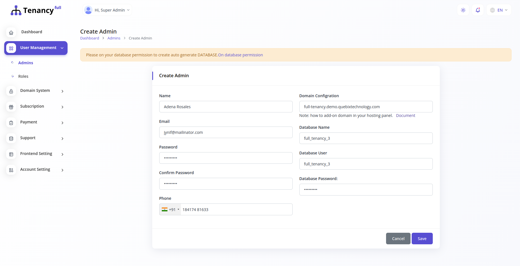The width and height of the screenshot is (520, 266).
Task: Open notifications via the bell icon
Action: pyautogui.click(x=478, y=10)
